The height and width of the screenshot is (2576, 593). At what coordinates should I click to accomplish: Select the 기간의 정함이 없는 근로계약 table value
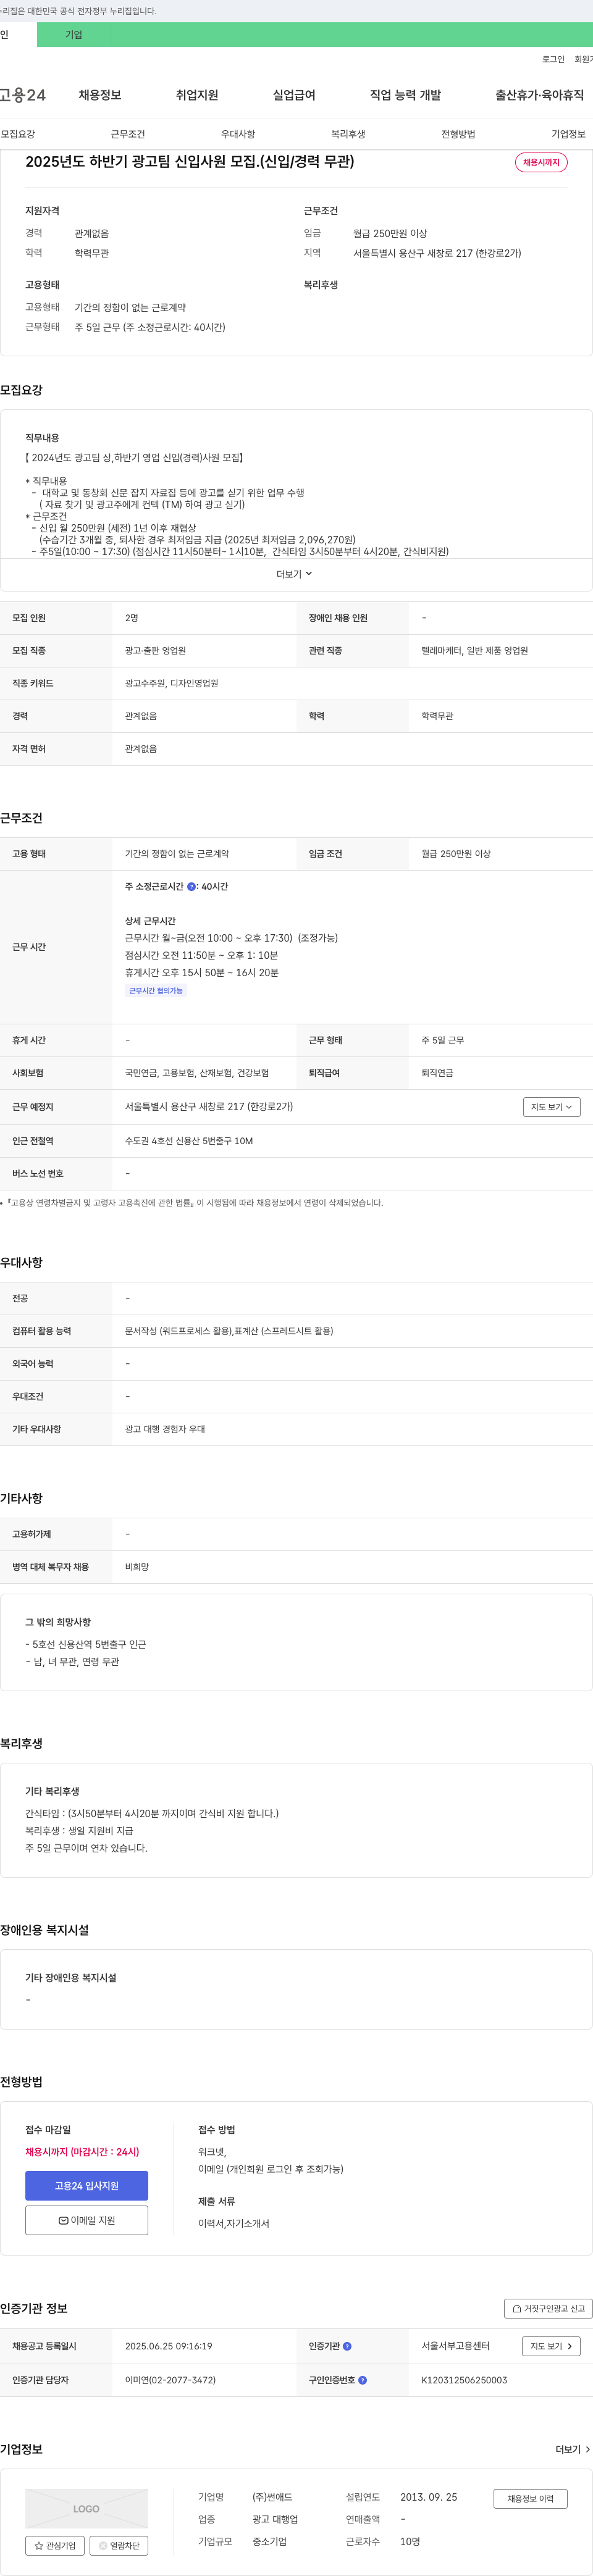point(177,854)
